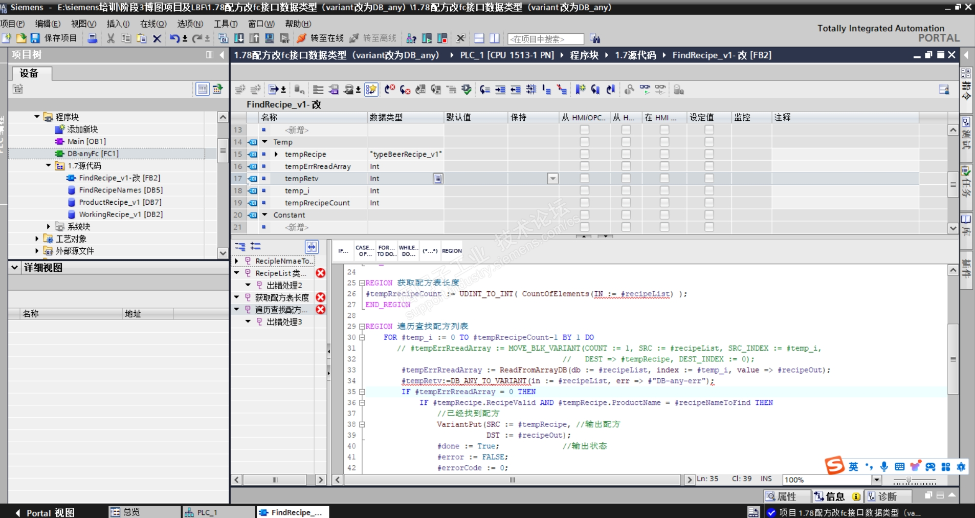Click the Save project icon
Viewport: 975px width, 518px height.
(x=35, y=38)
